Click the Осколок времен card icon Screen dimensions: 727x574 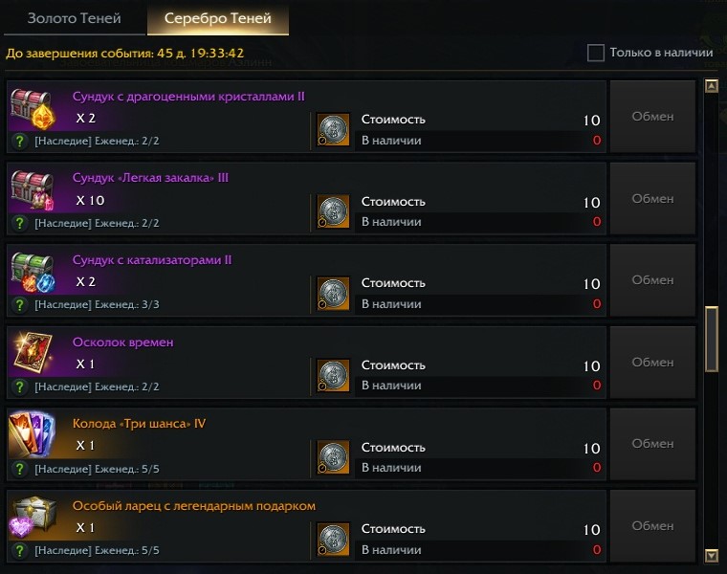pyautogui.click(x=34, y=351)
